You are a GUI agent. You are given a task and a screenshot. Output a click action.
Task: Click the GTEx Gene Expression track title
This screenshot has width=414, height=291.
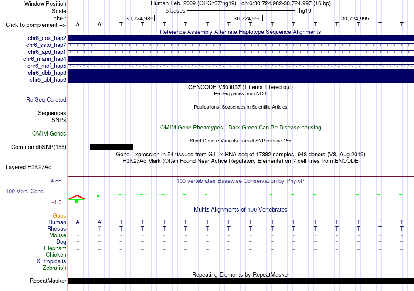click(241, 155)
